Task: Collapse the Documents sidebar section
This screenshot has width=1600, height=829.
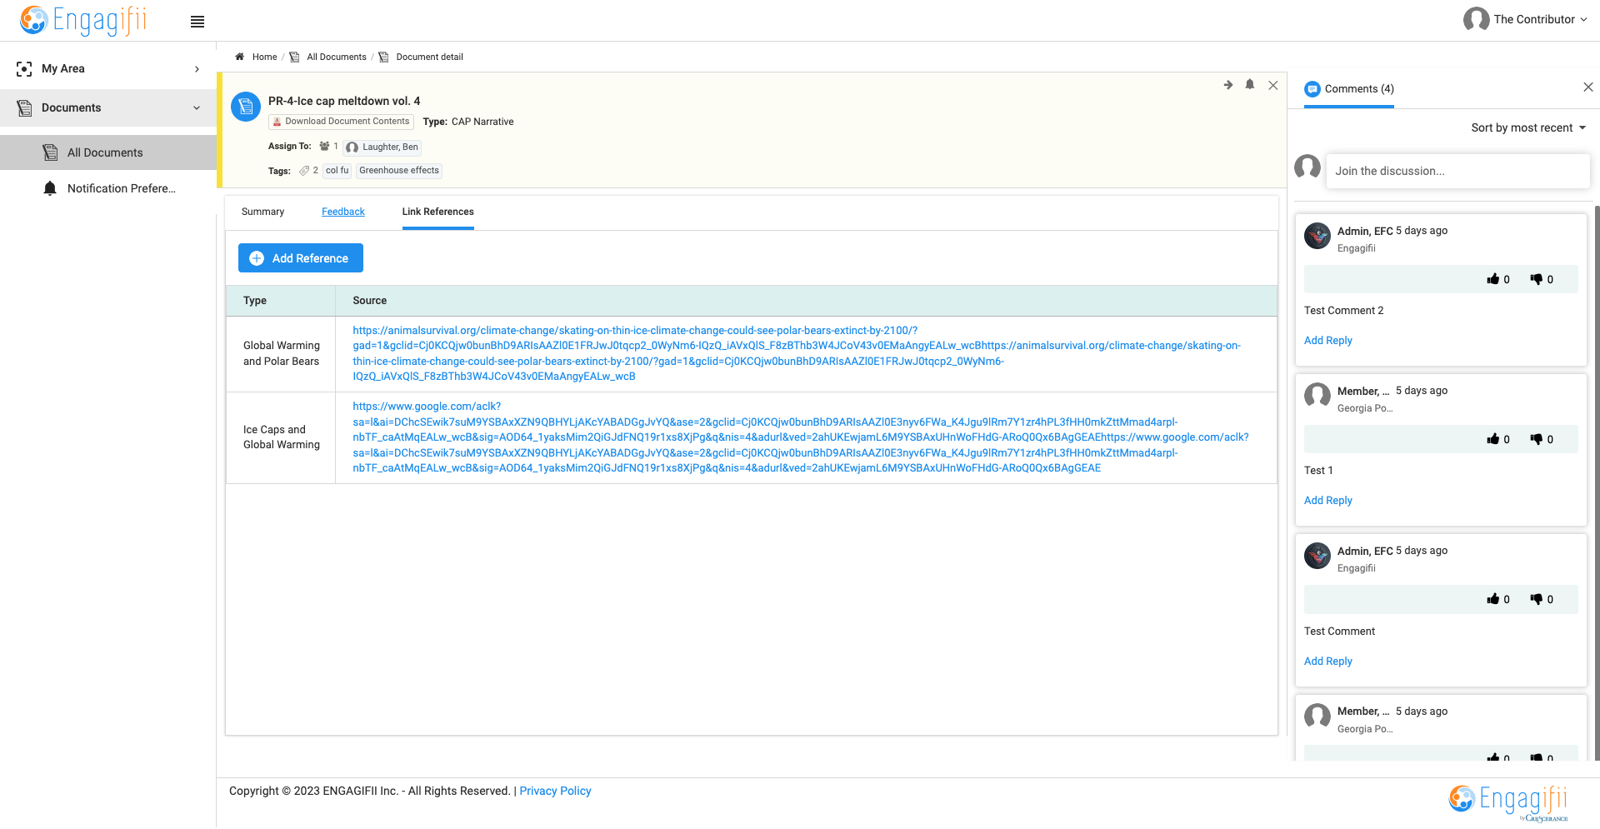Action: [x=108, y=107]
